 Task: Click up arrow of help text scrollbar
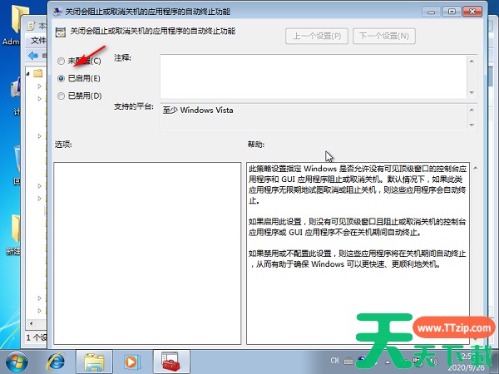point(475,168)
